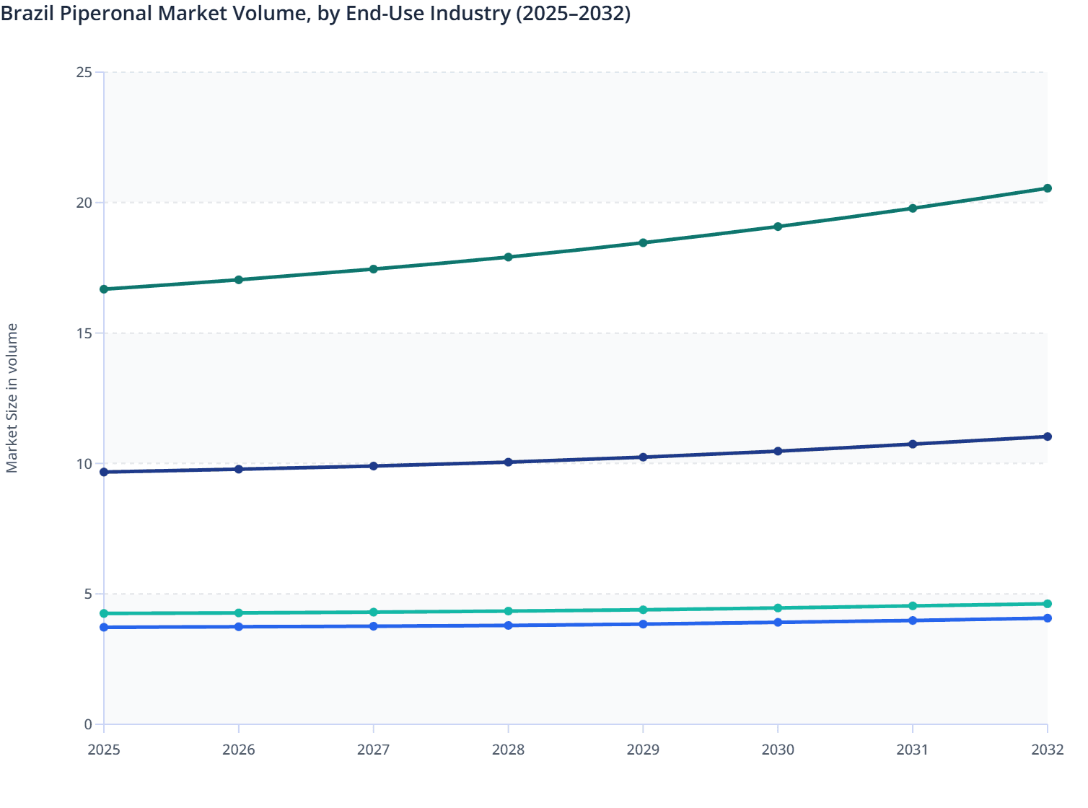Viewport: 1088px width, 808px height.
Task: Click the midpoint segment of the teal line
Action: click(x=577, y=249)
